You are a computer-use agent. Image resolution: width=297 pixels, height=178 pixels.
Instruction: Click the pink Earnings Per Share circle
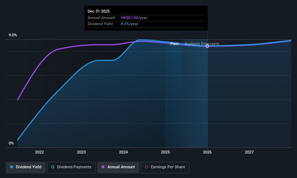pyautogui.click(x=147, y=167)
